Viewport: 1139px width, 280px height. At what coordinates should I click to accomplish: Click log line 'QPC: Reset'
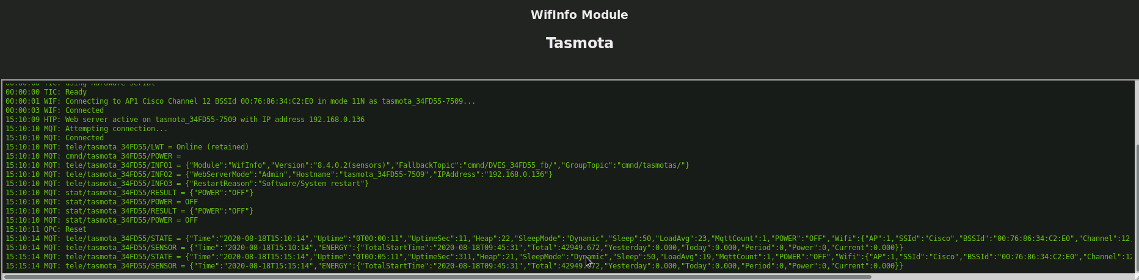pos(46,229)
